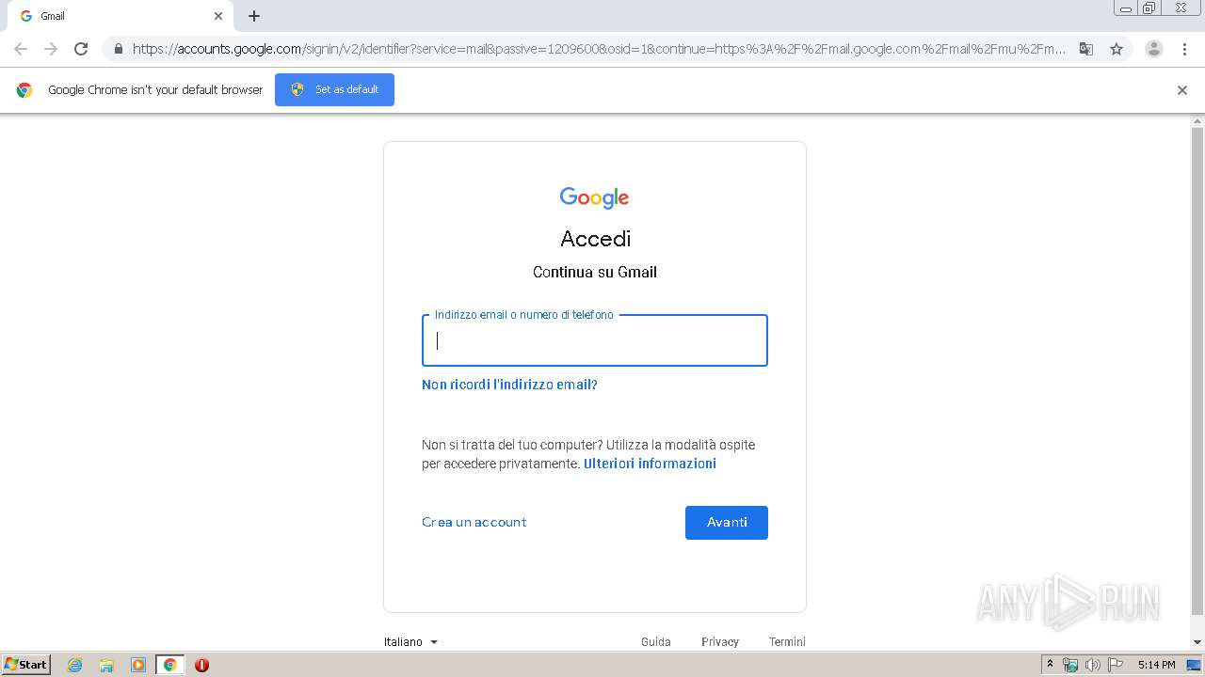
Task: Click scrollbar down arrow
Action: click(x=1197, y=642)
